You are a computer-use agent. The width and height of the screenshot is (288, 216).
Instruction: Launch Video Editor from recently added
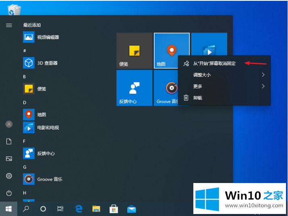tap(41, 37)
